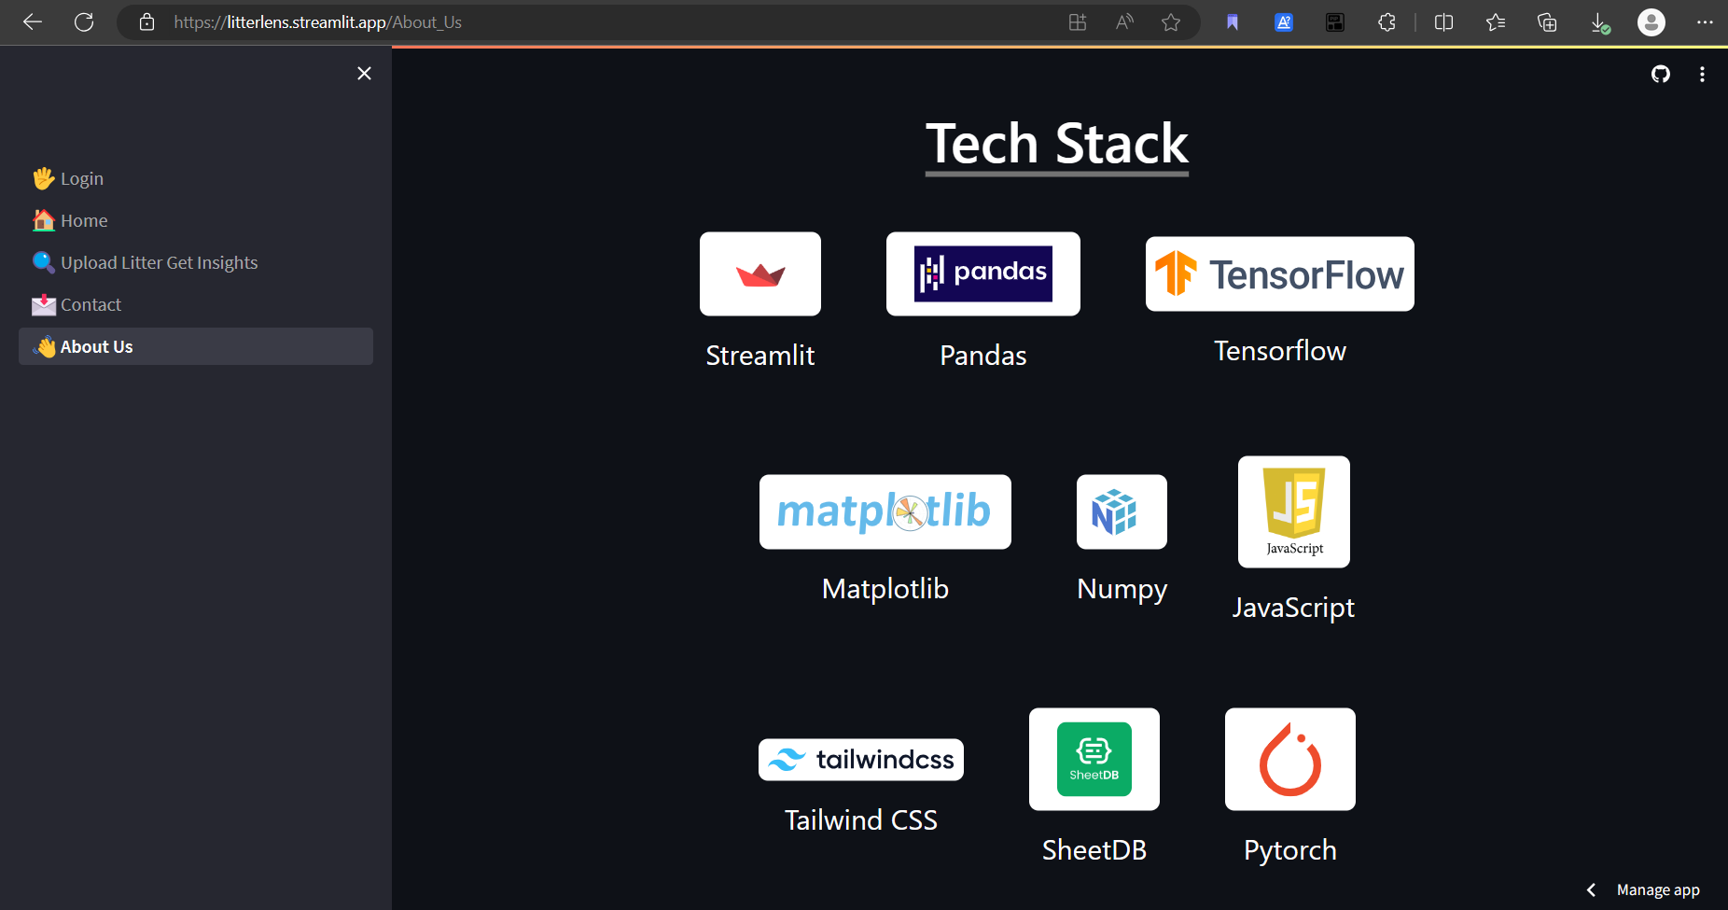1728x910 pixels.
Task: Click the blue translate extension icon
Action: (x=1284, y=22)
